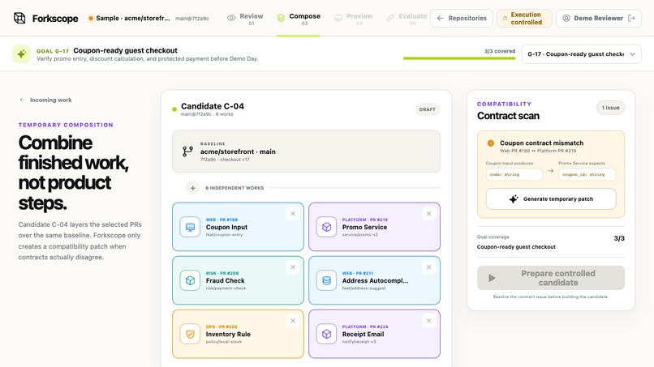Select the Coupon Input card title
Viewport: 654px width, 367px height.
(226, 227)
